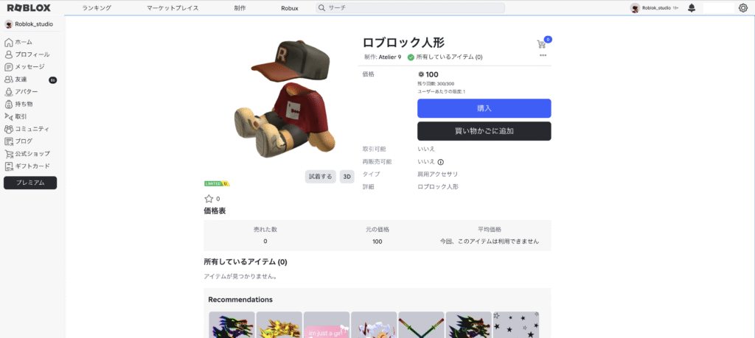
Task: Click the 価格表 heading
Action: pos(215,211)
